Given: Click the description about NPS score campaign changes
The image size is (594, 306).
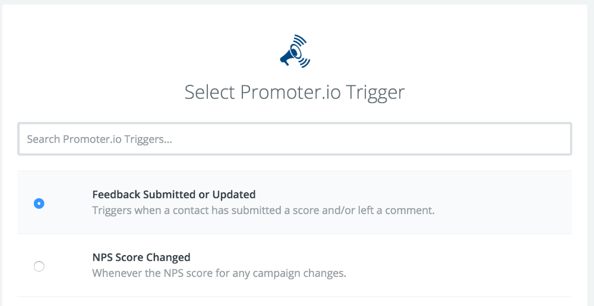Looking at the screenshot, I should click(219, 273).
